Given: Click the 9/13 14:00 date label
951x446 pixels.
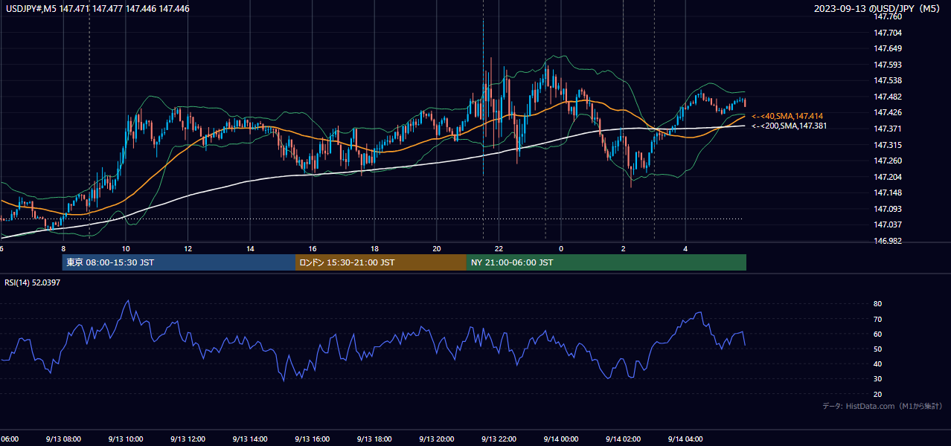Looking at the screenshot, I should coord(250,439).
